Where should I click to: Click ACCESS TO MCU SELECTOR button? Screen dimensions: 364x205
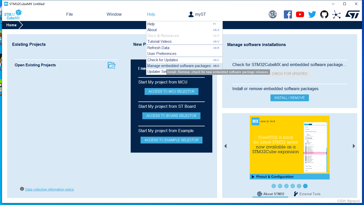(x=171, y=91)
